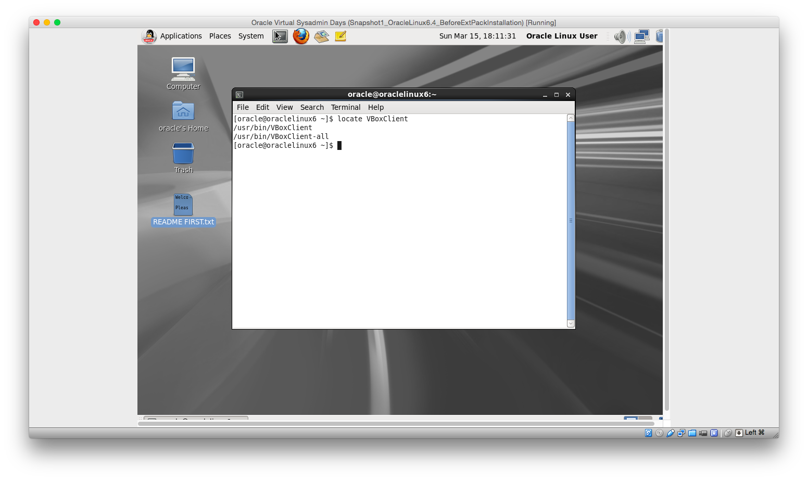
Task: Launch terminal from top panel launcher icon
Action: click(280, 36)
